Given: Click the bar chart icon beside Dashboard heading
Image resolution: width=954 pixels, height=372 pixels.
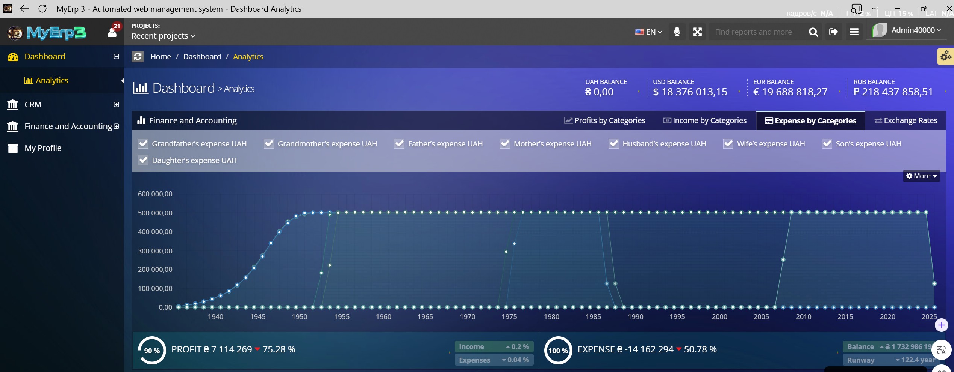Looking at the screenshot, I should (141, 88).
